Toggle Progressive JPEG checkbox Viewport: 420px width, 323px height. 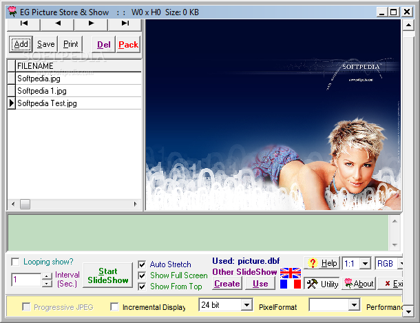(26, 306)
